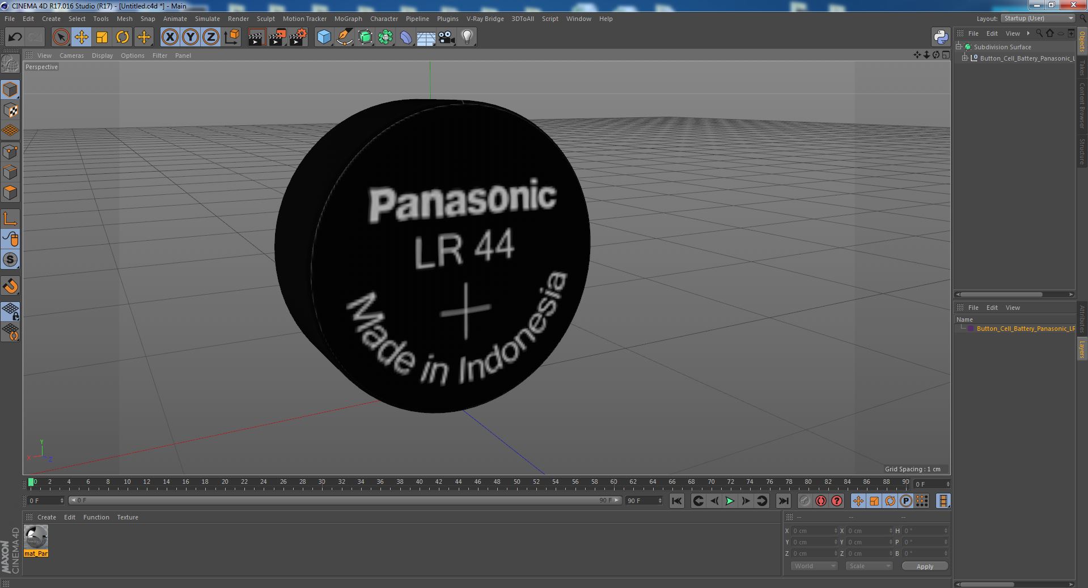The image size is (1088, 588).
Task: Open the Content Browser side tab
Action: (x=1082, y=105)
